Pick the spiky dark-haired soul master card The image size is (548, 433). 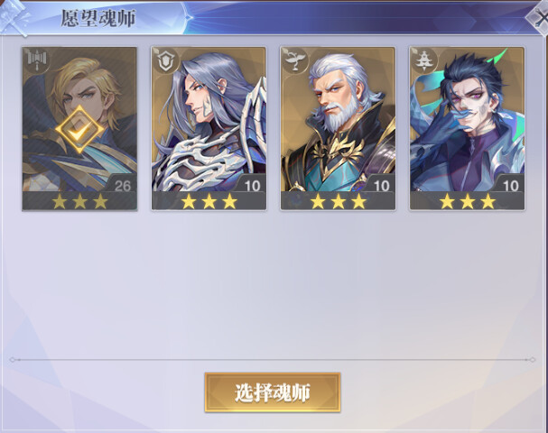(x=467, y=129)
